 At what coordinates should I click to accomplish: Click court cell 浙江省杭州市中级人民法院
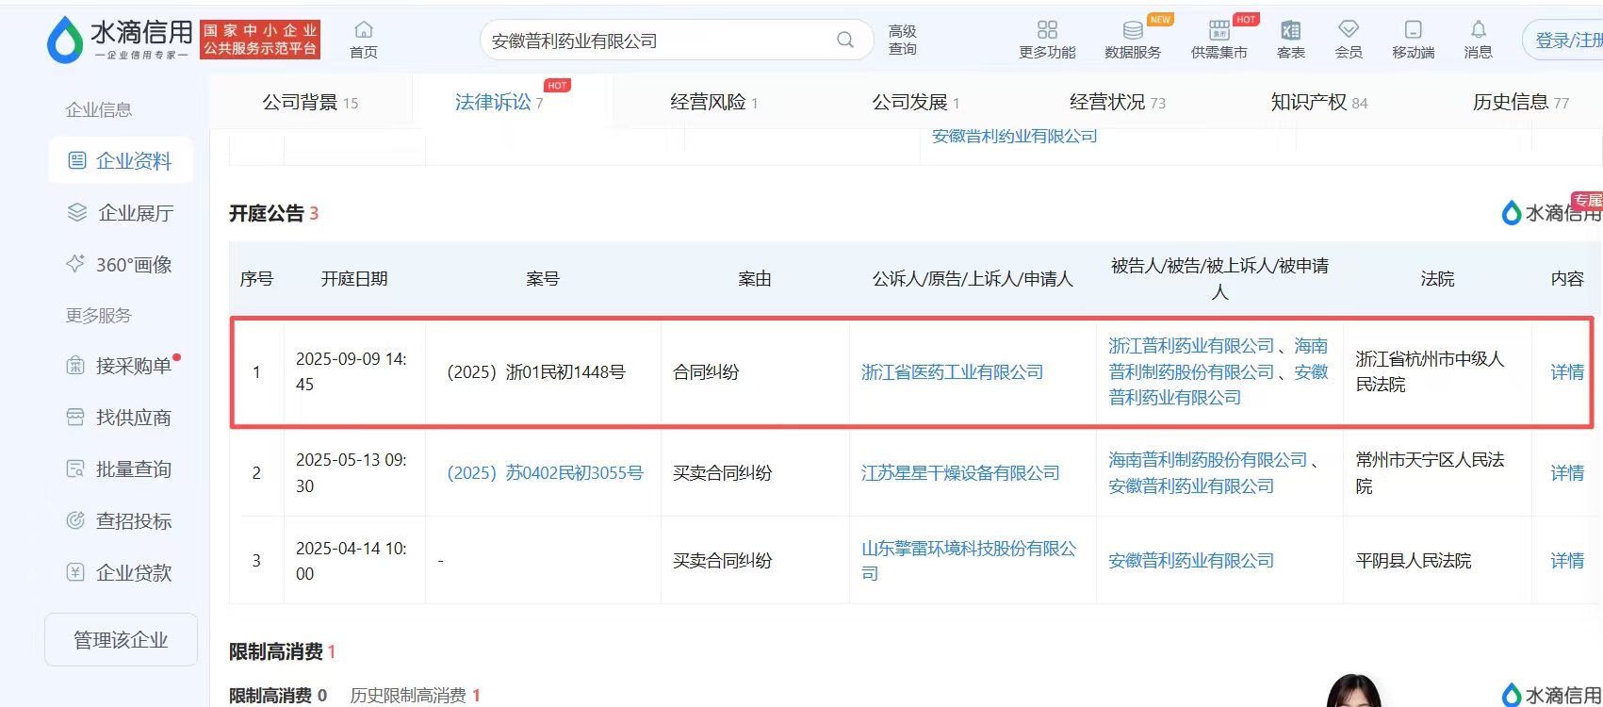pyautogui.click(x=1430, y=371)
